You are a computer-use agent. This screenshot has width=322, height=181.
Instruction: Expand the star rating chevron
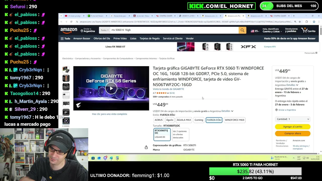pos(168,93)
